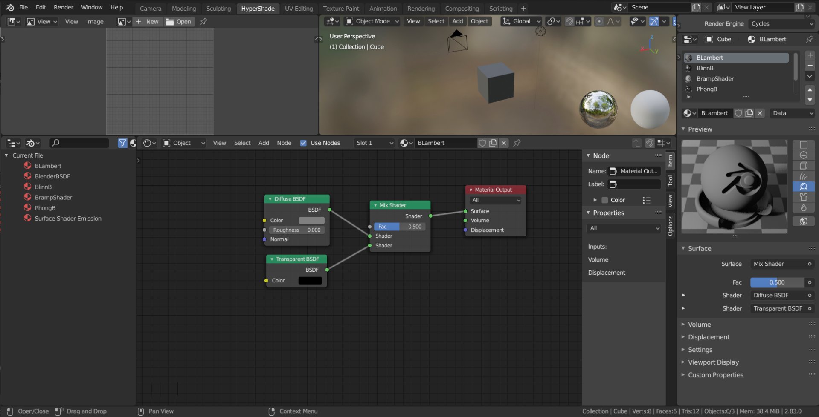Pin the node tree in node editor header
Image resolution: width=819 pixels, height=417 pixels.
point(517,143)
